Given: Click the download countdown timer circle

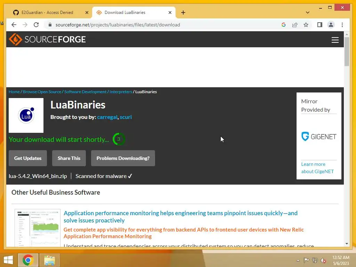Looking at the screenshot, I should 119,139.
